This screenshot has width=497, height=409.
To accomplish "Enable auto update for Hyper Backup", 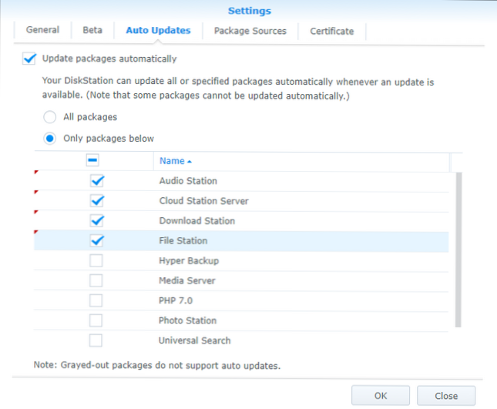I will click(96, 261).
